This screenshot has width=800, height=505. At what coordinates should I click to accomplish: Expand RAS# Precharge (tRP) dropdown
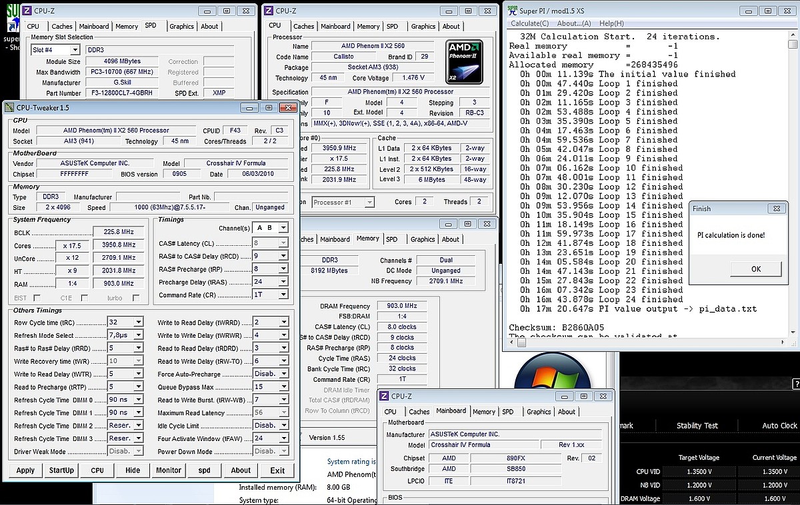pos(283,269)
